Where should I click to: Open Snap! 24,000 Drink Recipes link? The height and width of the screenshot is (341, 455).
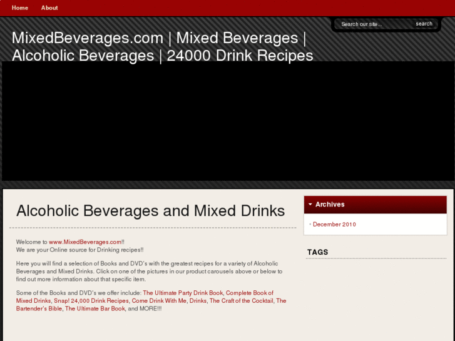[91, 301]
